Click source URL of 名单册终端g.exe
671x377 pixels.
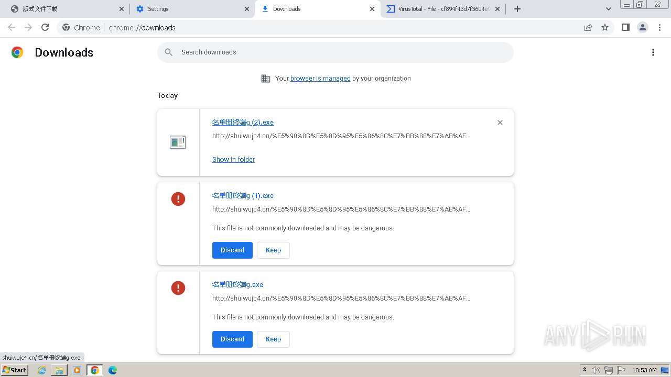[341, 298]
